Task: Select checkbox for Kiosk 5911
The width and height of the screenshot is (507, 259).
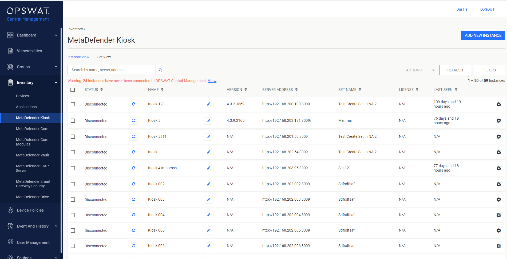Action: [73, 137]
